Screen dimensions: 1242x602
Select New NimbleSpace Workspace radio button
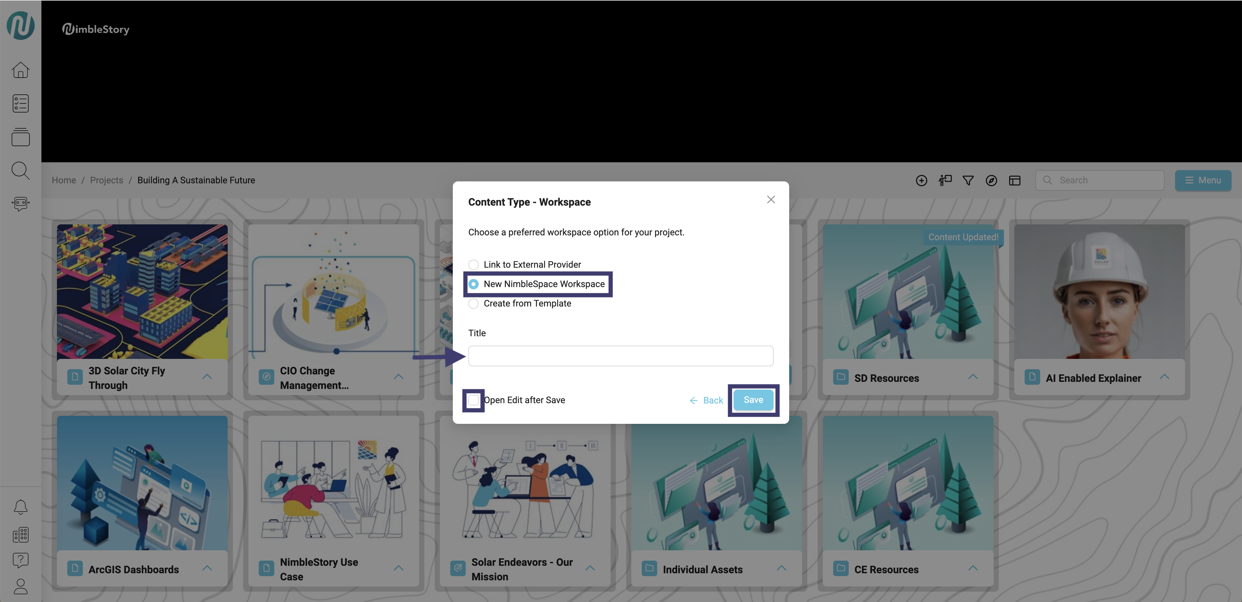coord(474,284)
